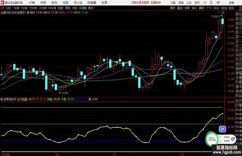Switch to the 月线 period tab

pos(75,8)
